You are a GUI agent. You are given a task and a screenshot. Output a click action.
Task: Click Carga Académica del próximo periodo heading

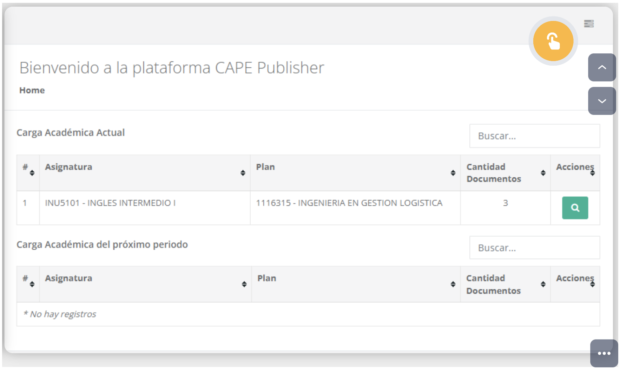pos(102,244)
